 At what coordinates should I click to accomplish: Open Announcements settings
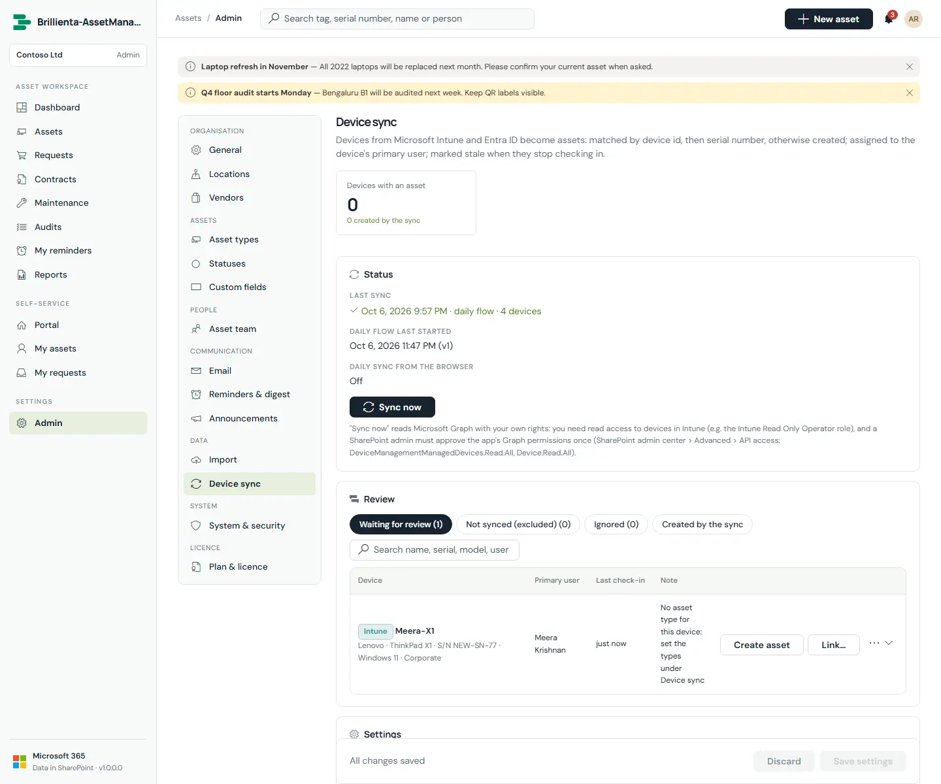click(x=250, y=418)
